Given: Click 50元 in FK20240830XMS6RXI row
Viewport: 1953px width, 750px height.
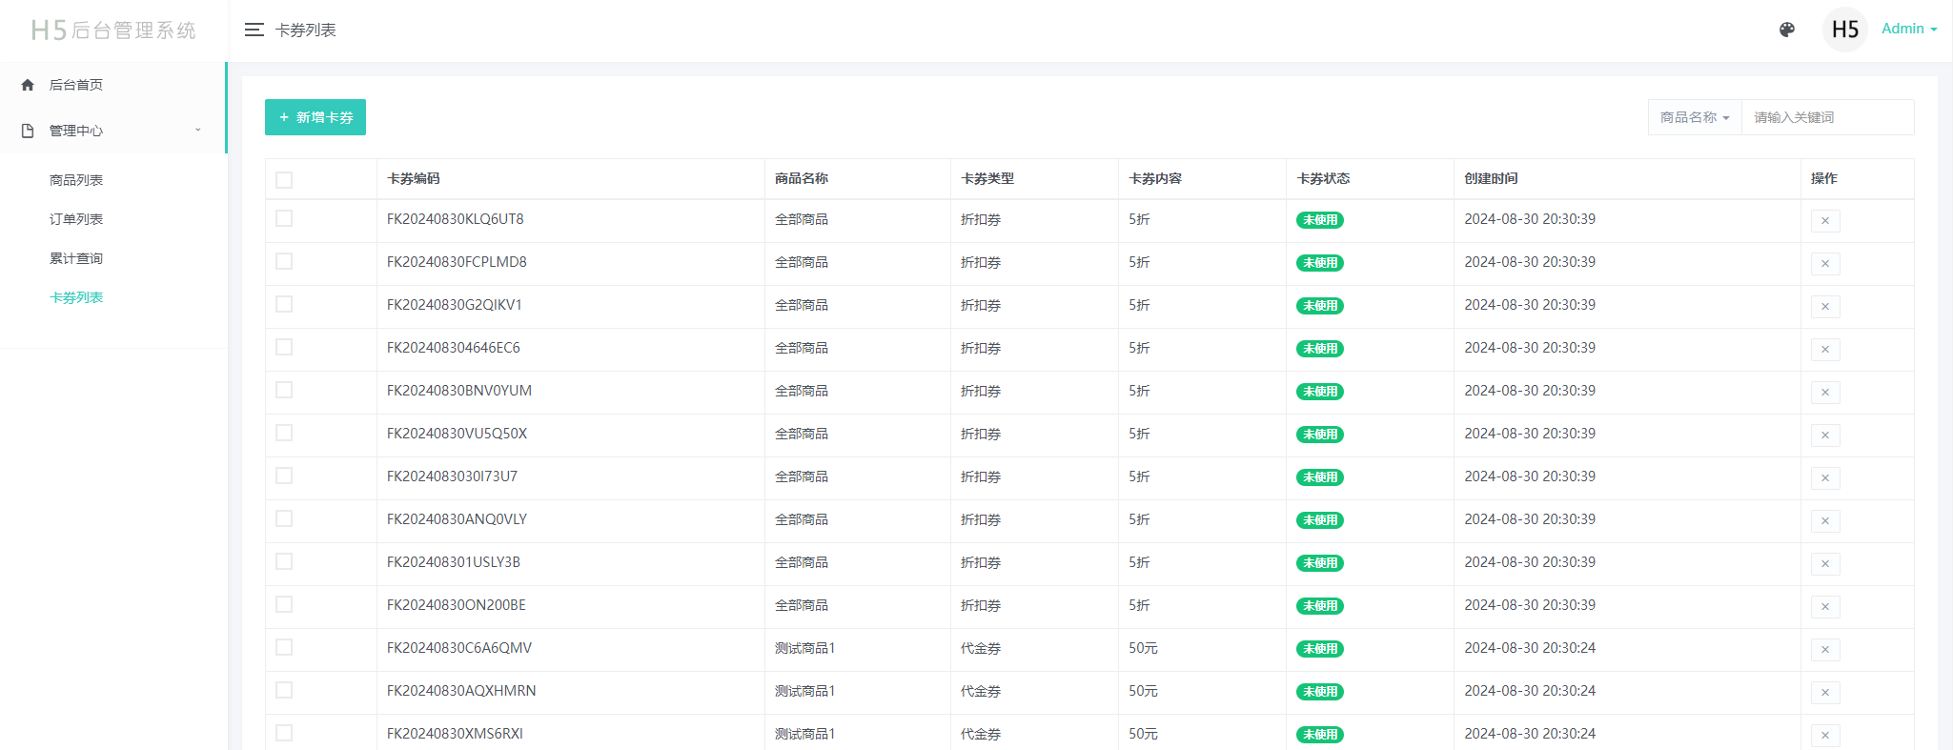Looking at the screenshot, I should pyautogui.click(x=1143, y=734).
